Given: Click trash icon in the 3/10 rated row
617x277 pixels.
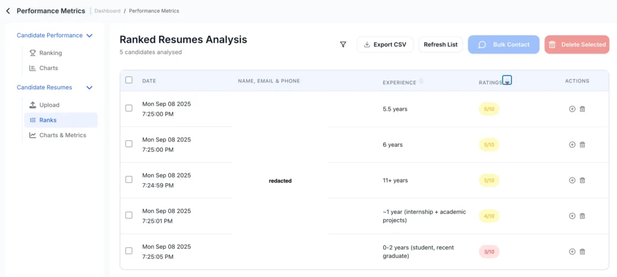Looking at the screenshot, I should coord(582,252).
